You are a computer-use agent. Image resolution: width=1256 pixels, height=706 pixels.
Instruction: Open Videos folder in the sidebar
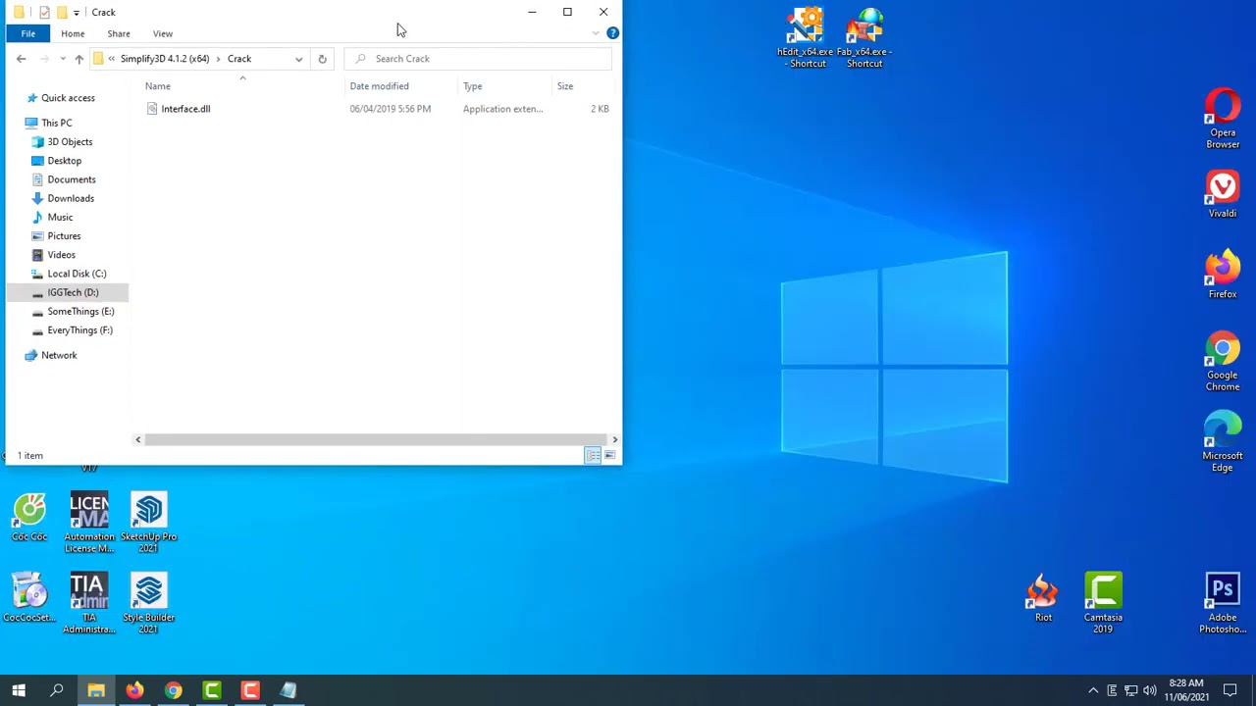coord(61,255)
